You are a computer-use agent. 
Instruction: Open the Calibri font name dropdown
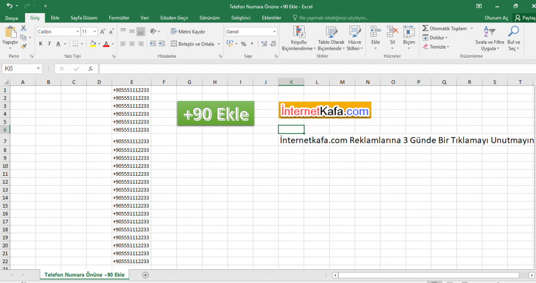(77, 31)
